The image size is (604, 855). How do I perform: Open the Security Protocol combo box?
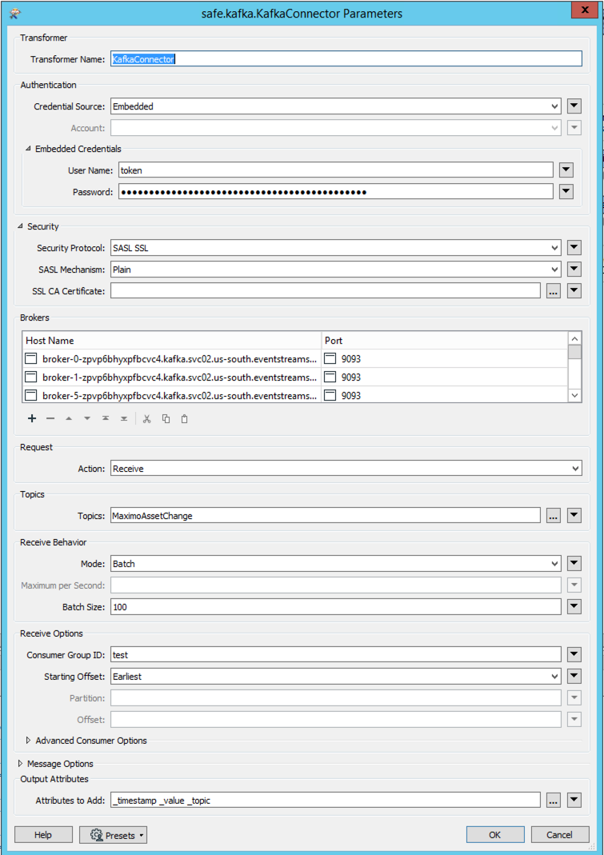[x=335, y=248]
